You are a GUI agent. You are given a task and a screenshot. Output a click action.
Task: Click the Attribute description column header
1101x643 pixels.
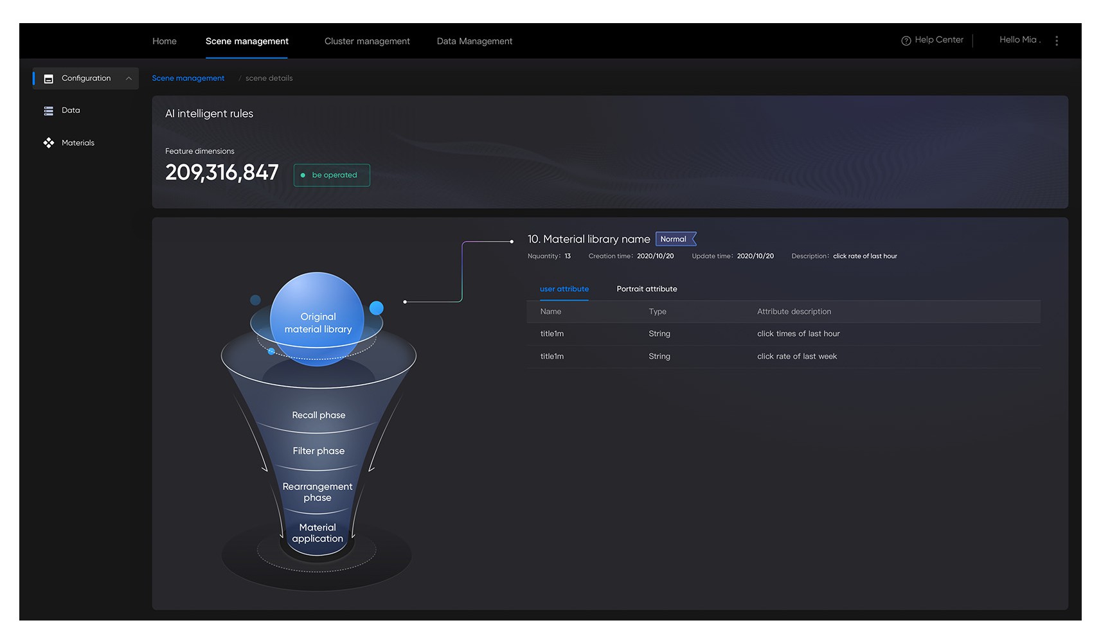pos(794,312)
